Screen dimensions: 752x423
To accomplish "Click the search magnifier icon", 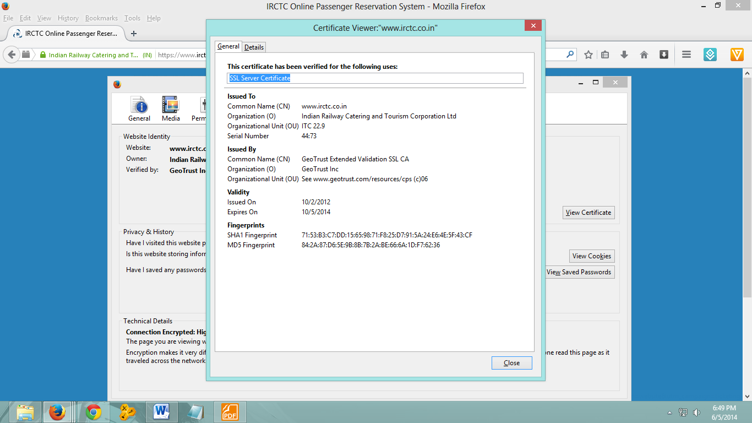I will click(x=570, y=55).
